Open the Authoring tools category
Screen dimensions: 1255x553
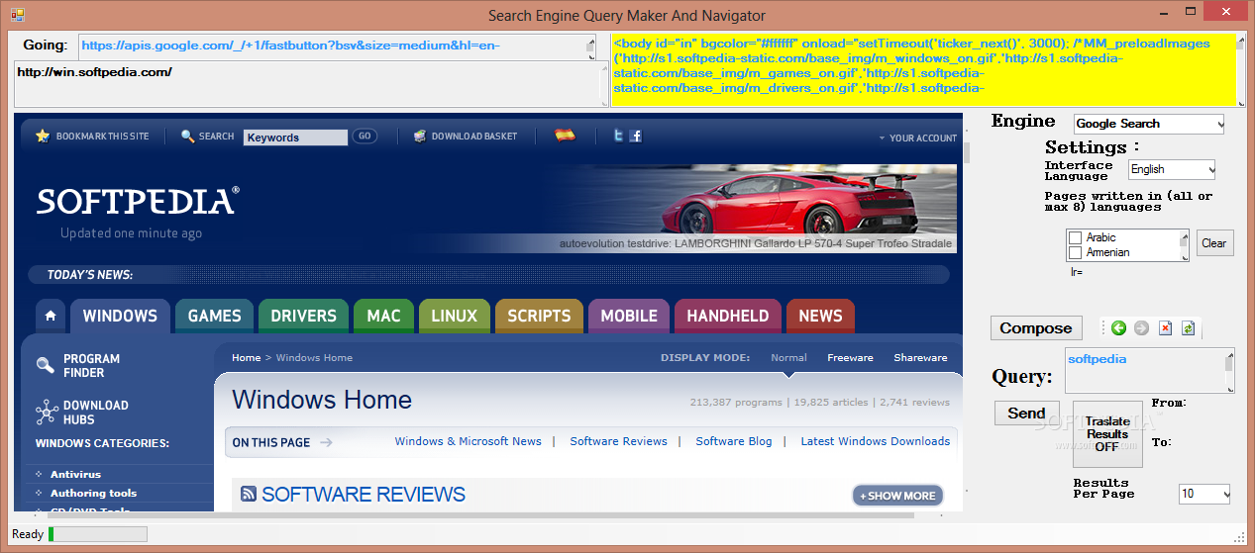(x=93, y=493)
